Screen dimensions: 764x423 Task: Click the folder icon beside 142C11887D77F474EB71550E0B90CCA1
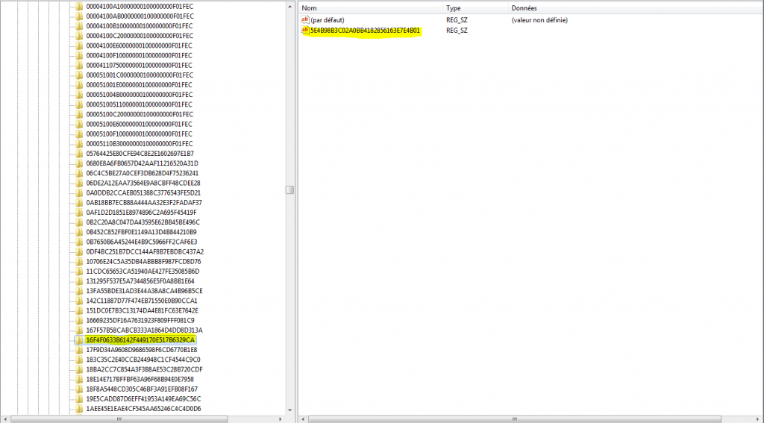coord(79,301)
